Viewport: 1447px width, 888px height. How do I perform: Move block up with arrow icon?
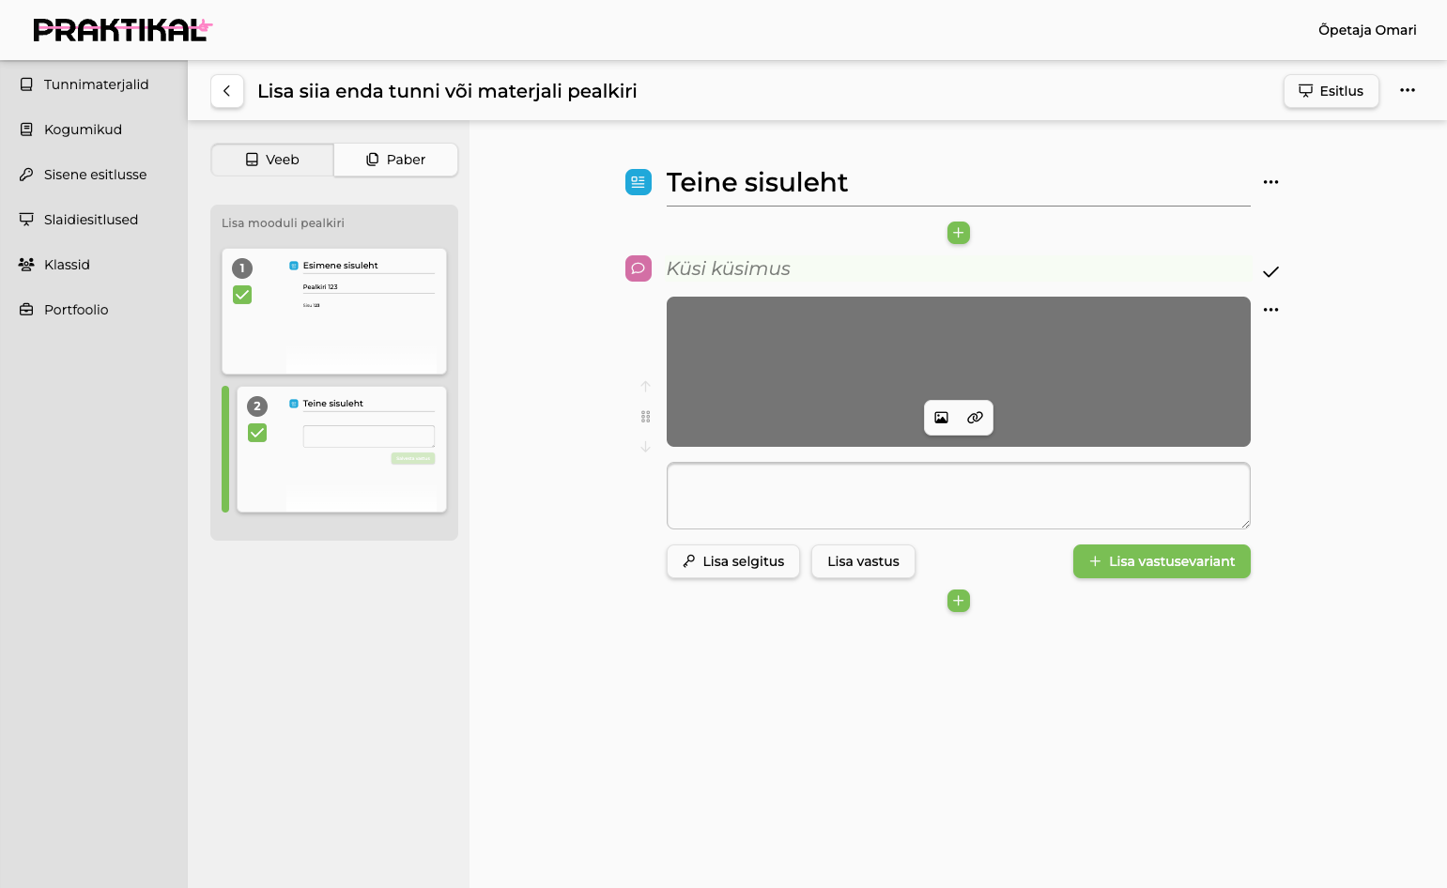(645, 386)
